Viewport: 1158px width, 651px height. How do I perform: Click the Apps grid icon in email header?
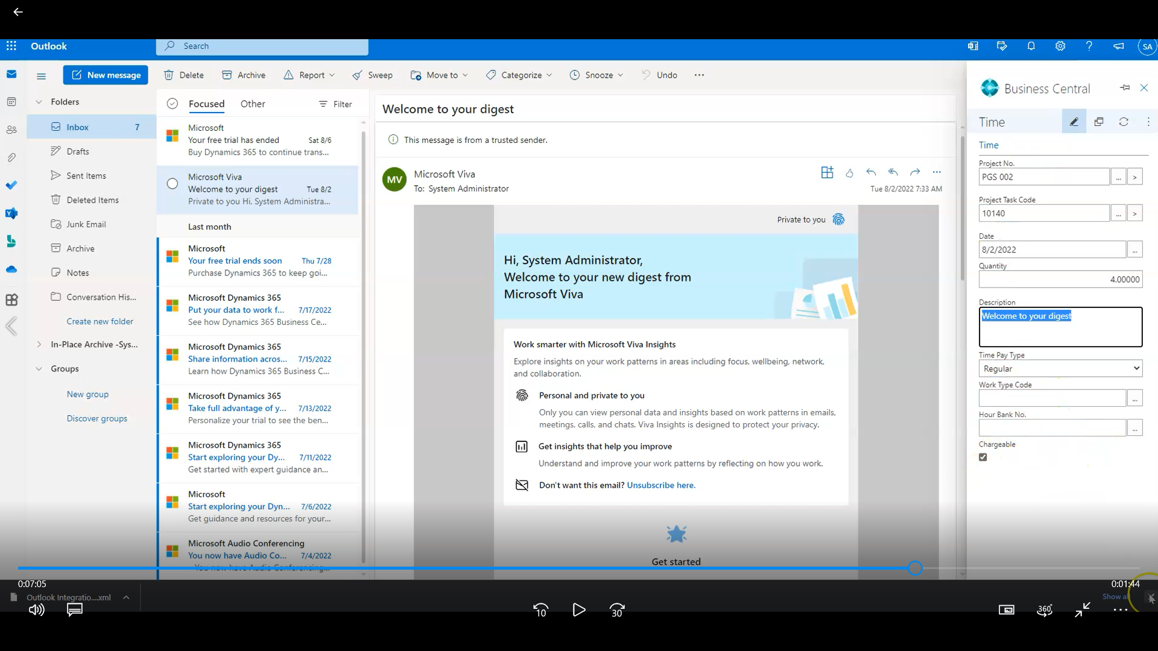tap(827, 172)
